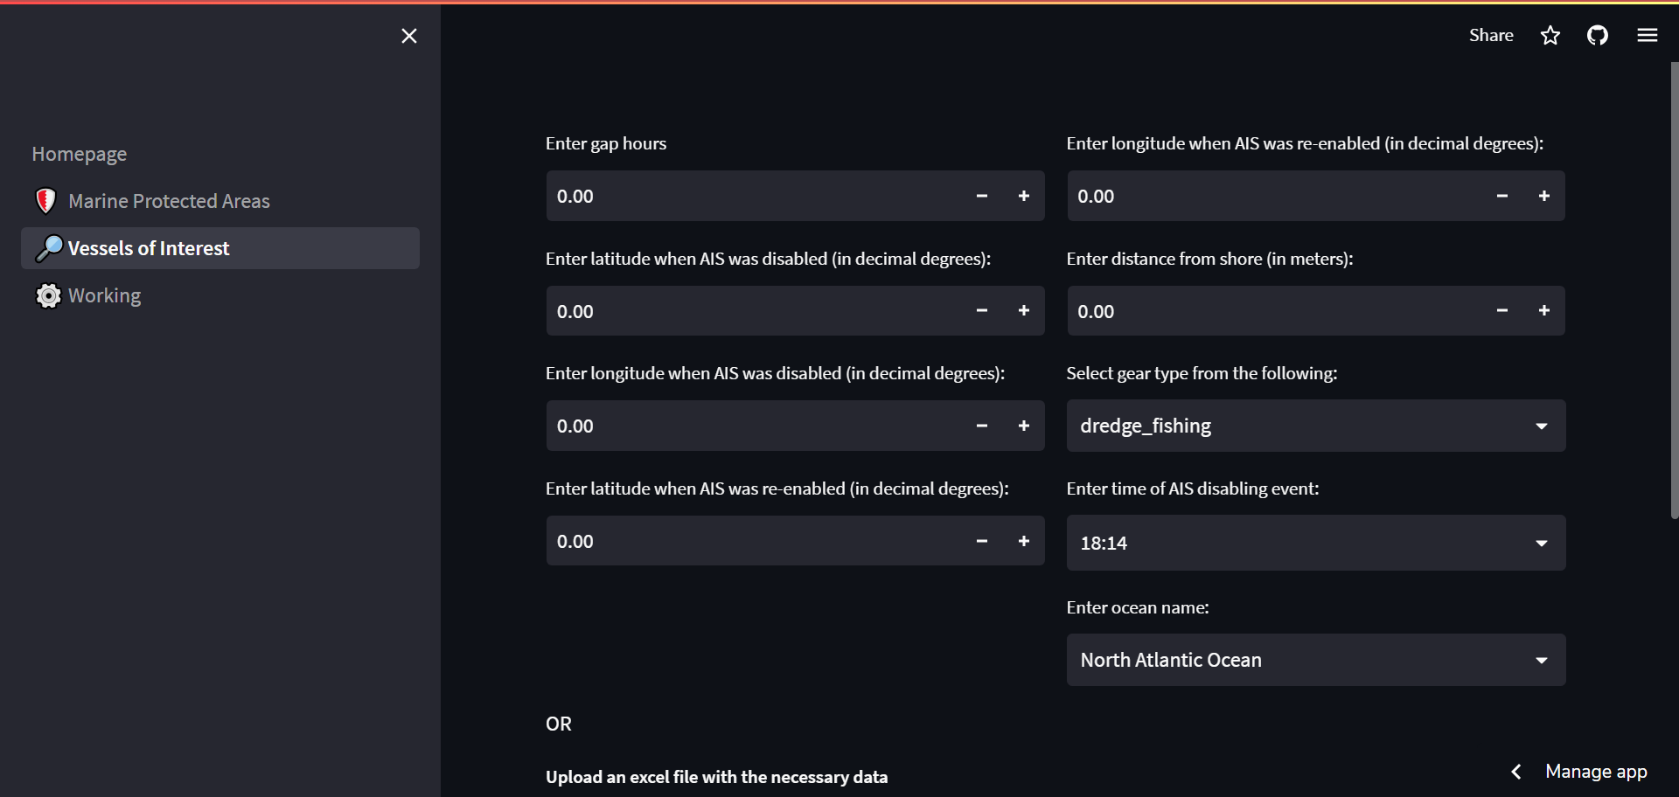
Task: Open the Homepage sidebar page
Action: (x=80, y=155)
